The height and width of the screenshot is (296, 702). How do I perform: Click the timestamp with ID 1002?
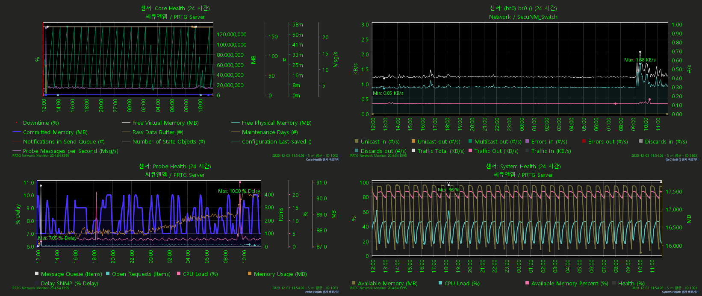pos(305,156)
